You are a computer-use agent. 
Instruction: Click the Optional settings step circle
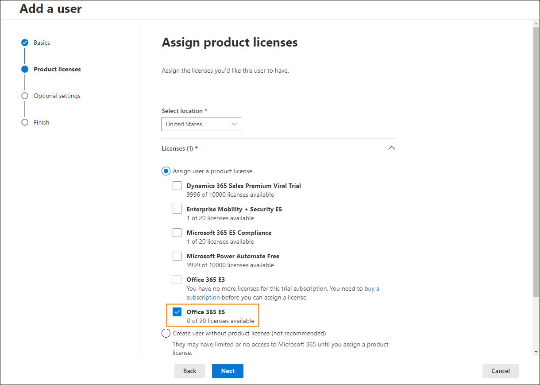pyautogui.click(x=25, y=96)
